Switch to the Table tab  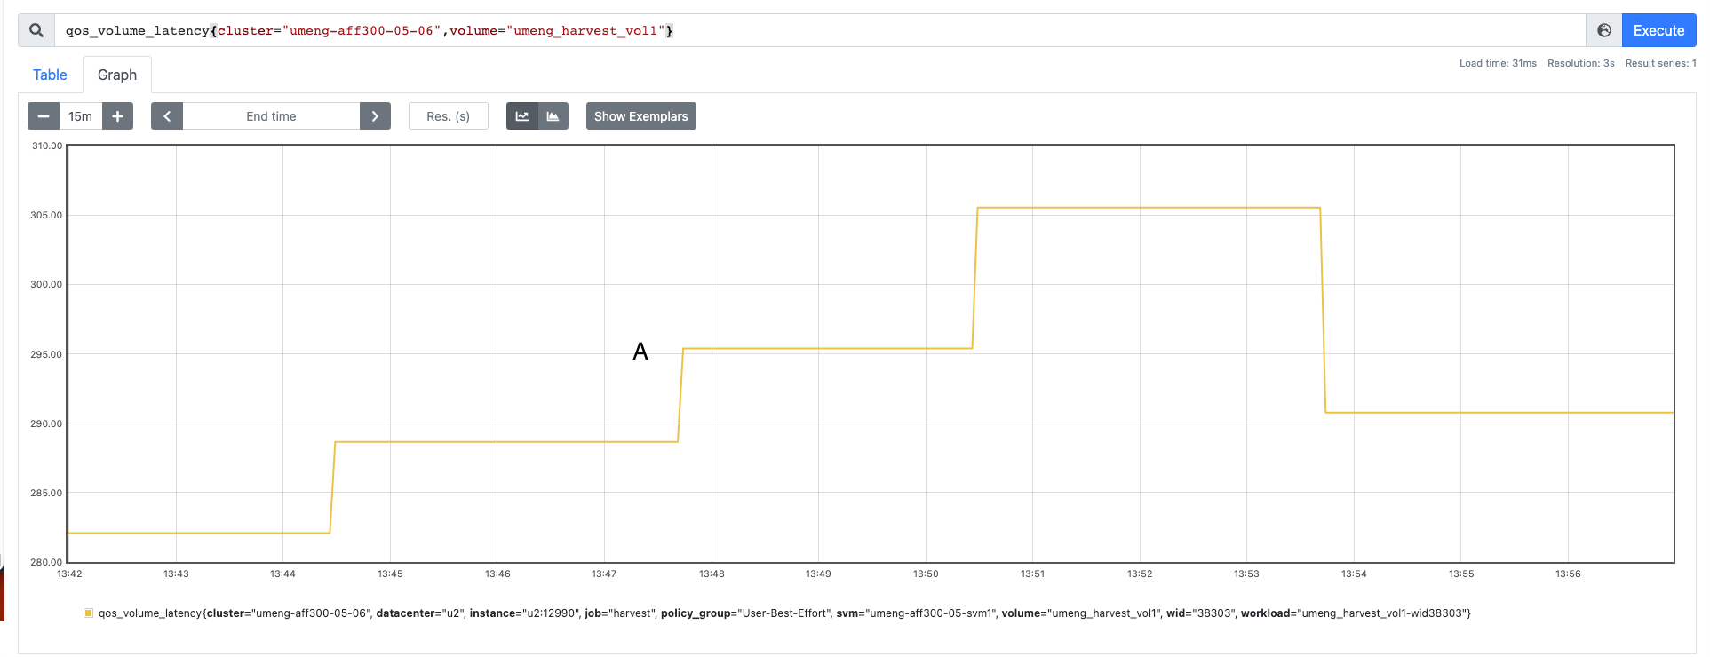click(x=50, y=75)
